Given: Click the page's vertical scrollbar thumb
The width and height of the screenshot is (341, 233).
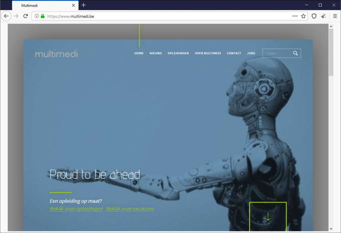Looking at the screenshot, I should pyautogui.click(x=331, y=52).
